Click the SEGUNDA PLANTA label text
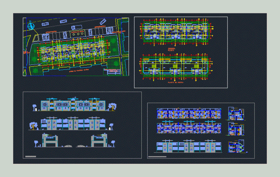This screenshot has height=177, width=280. coord(171,49)
